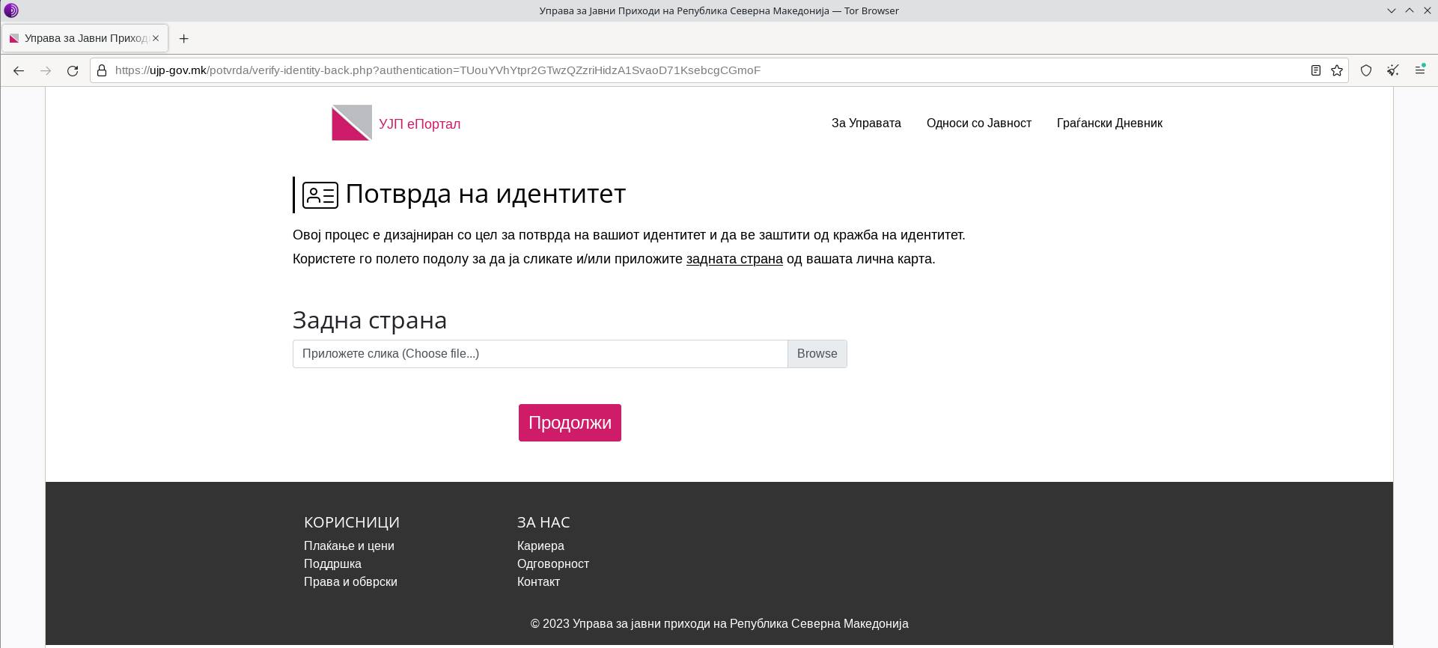Reload the current page

tap(73, 70)
